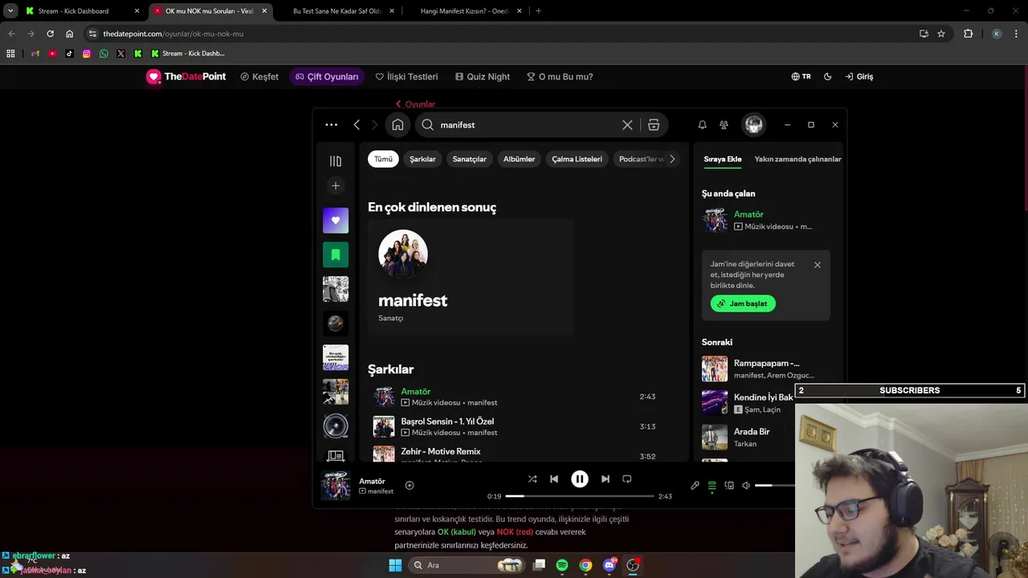This screenshot has height=578, width=1028.
Task: Open Spotify Browse icon next to search
Action: coord(654,124)
